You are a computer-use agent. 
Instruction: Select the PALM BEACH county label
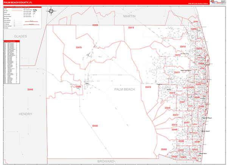(124, 89)
